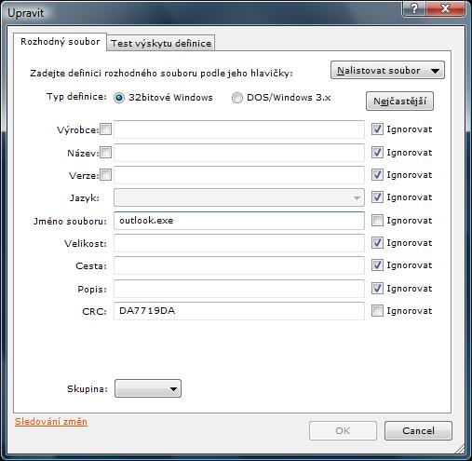Image resolution: width=472 pixels, height=461 pixels.
Task: Open the Nalistovat soubor dropdown button
Action: 387,71
